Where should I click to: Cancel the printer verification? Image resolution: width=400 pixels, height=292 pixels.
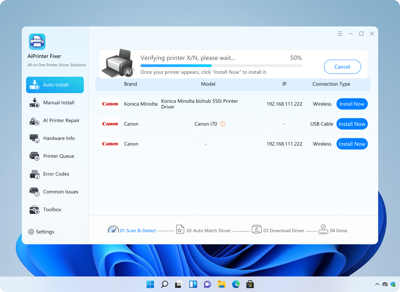(x=342, y=67)
